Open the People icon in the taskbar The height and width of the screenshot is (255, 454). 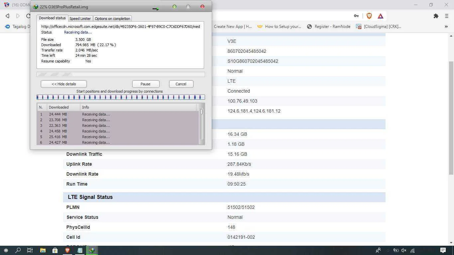(x=378, y=250)
